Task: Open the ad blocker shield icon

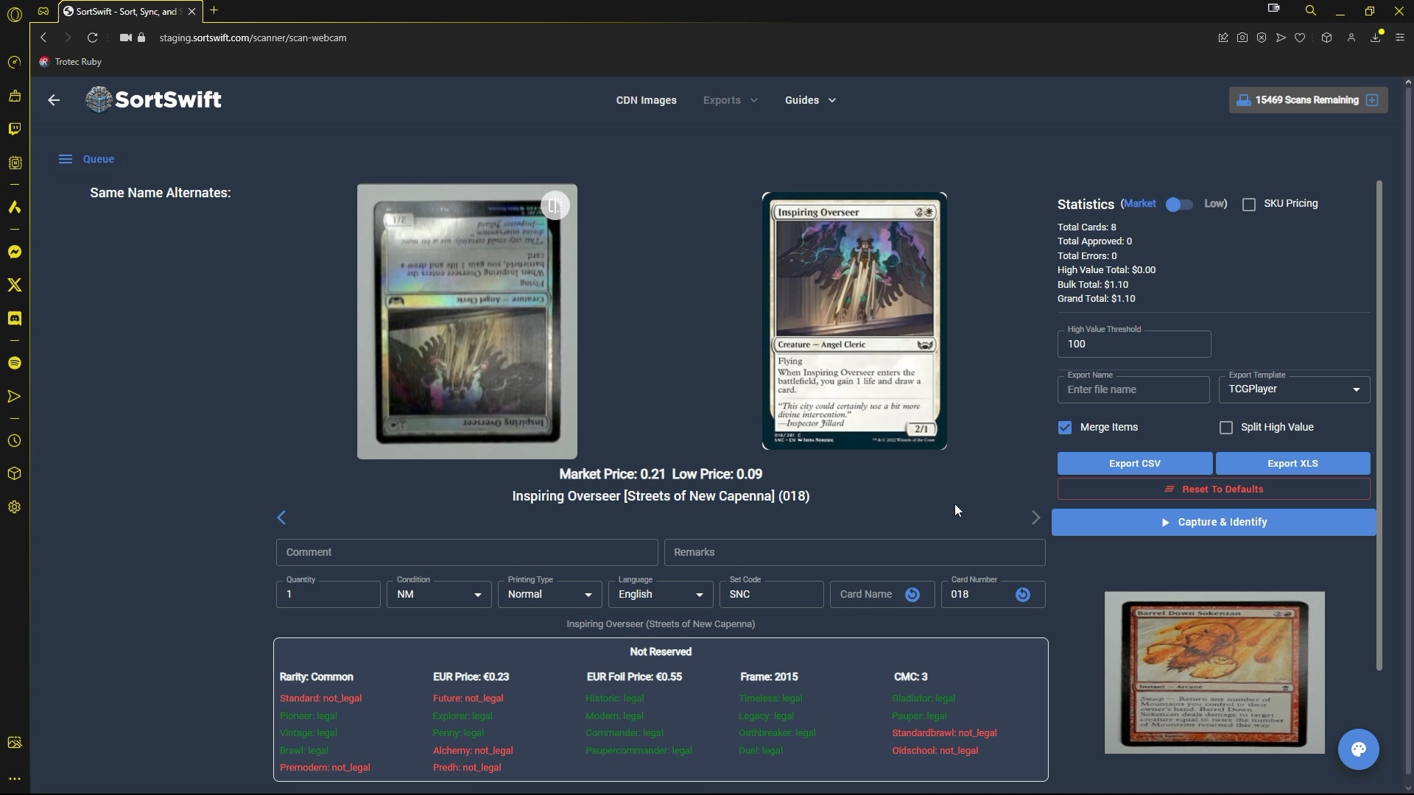Action: pyautogui.click(x=1262, y=38)
